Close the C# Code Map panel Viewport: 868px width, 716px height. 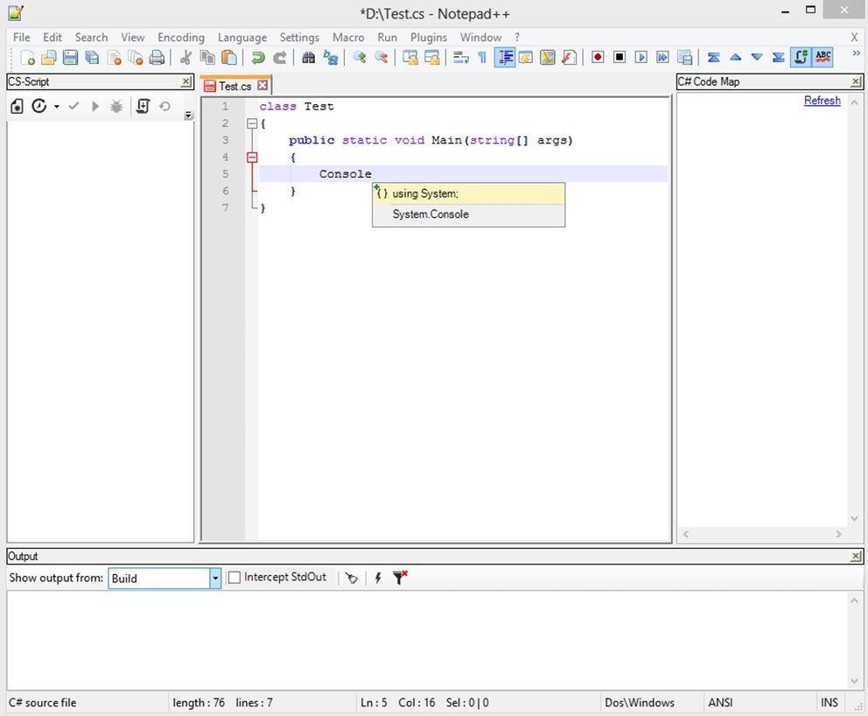856,82
